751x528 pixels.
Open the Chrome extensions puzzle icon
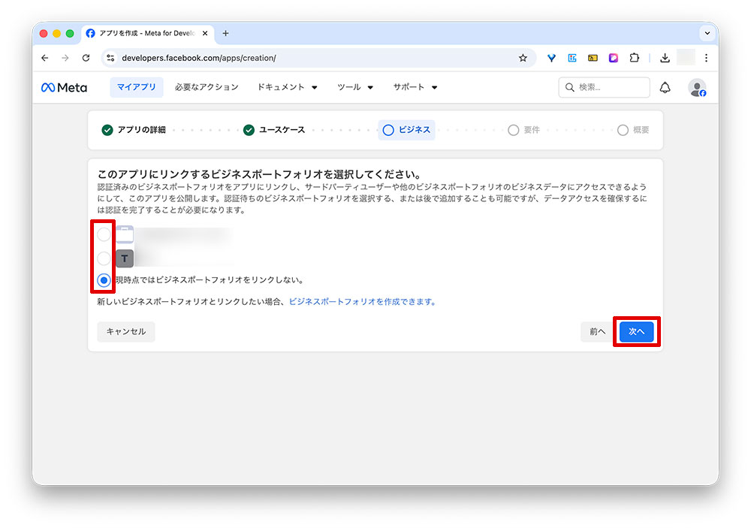pos(634,57)
